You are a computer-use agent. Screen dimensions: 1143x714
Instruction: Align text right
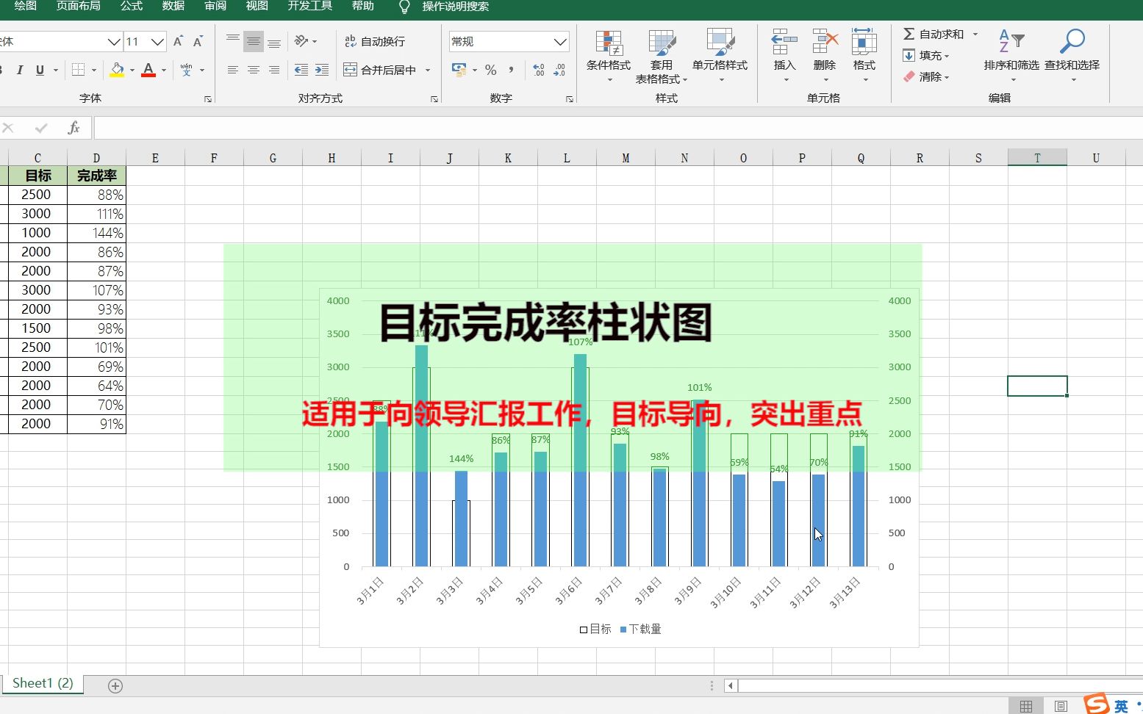point(274,70)
